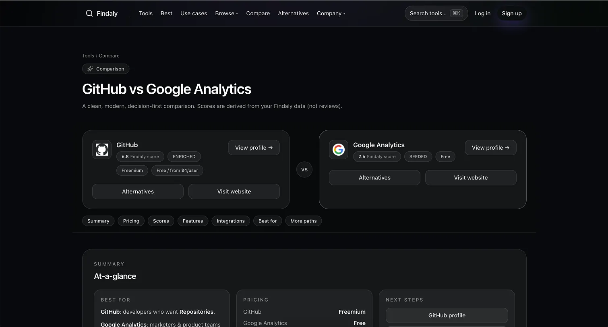The width and height of the screenshot is (608, 327).
Task: Open the Use cases nav item
Action: pos(194,13)
